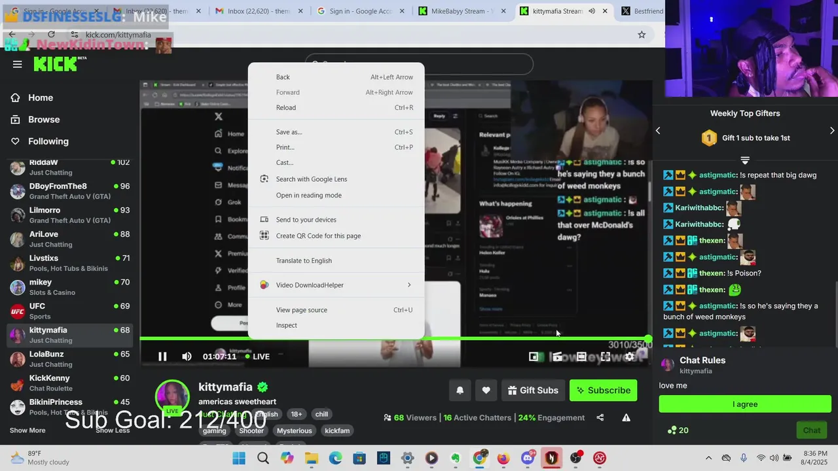This screenshot has height=471, width=838.
Task: Go to previous Weekly Top Gifters slide
Action: tap(658, 131)
